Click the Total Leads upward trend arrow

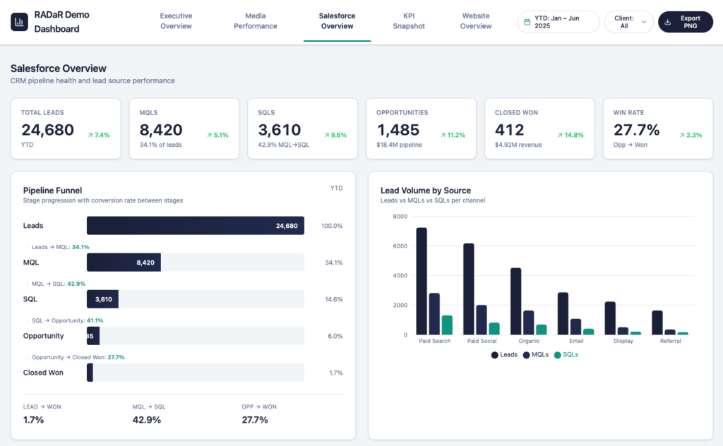coord(90,135)
